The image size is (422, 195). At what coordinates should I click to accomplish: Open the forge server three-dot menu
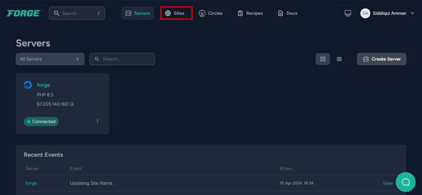[98, 121]
